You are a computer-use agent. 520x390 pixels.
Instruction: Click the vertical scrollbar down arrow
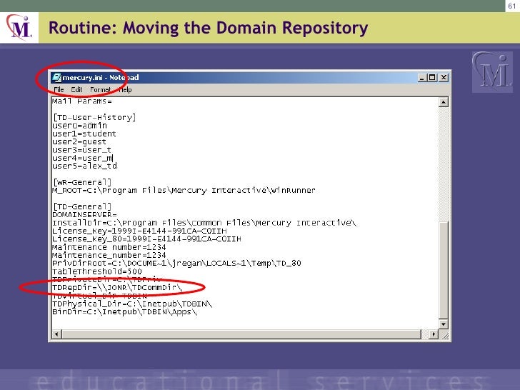click(x=444, y=324)
